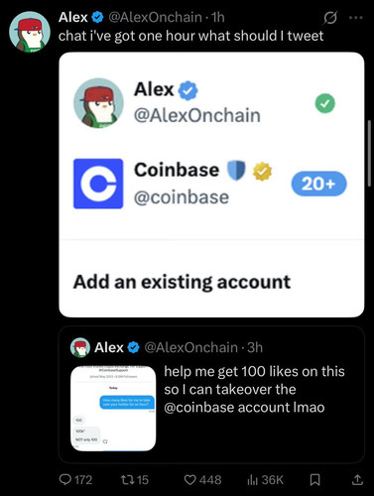Image resolution: width=374 pixels, height=496 pixels.
Task: Click the gold verified badge next to Coinbase
Action: click(x=262, y=172)
